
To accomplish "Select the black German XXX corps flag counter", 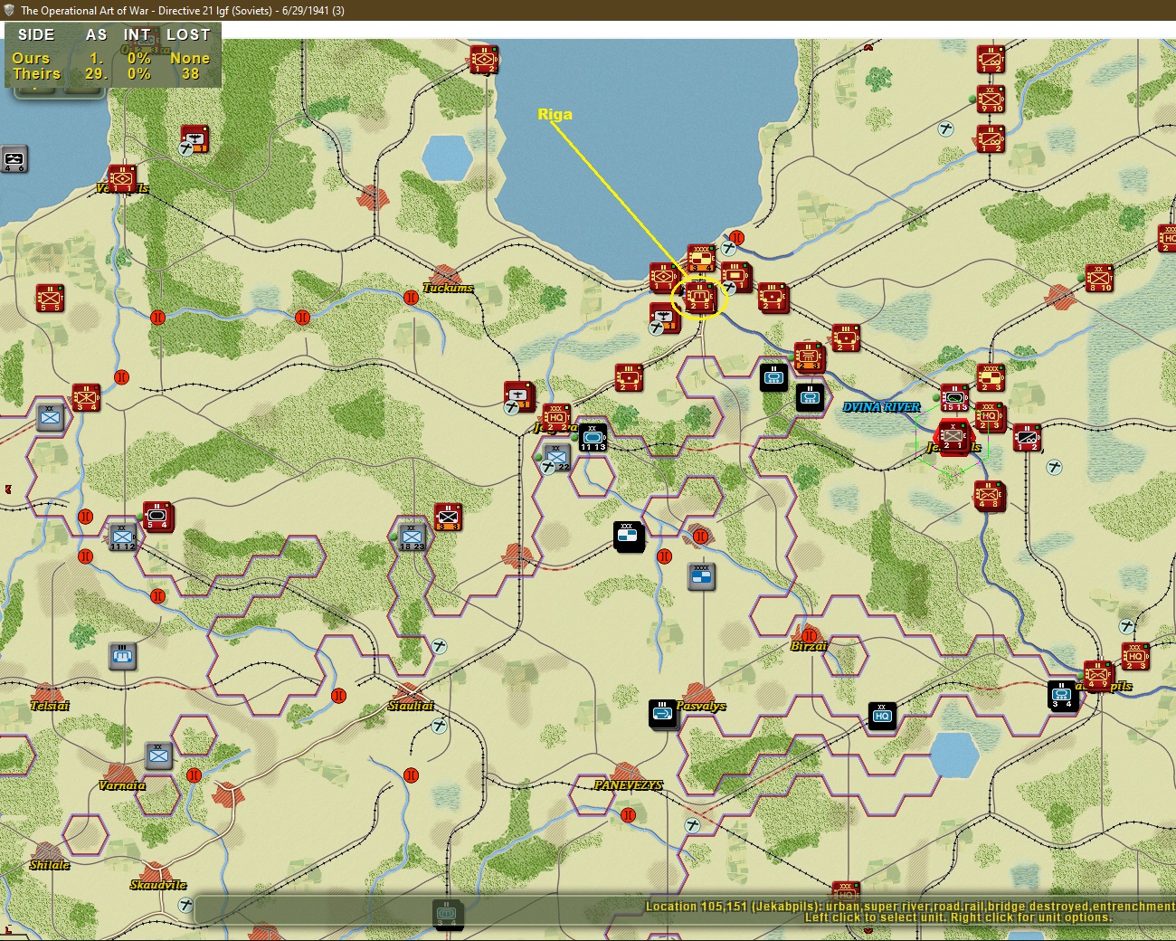I will (x=628, y=535).
